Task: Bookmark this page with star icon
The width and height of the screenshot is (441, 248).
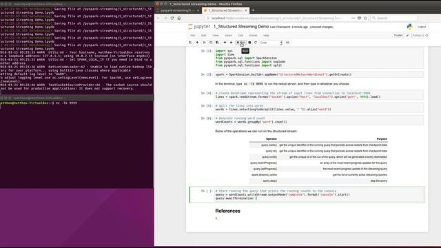Action: tap(365, 18)
